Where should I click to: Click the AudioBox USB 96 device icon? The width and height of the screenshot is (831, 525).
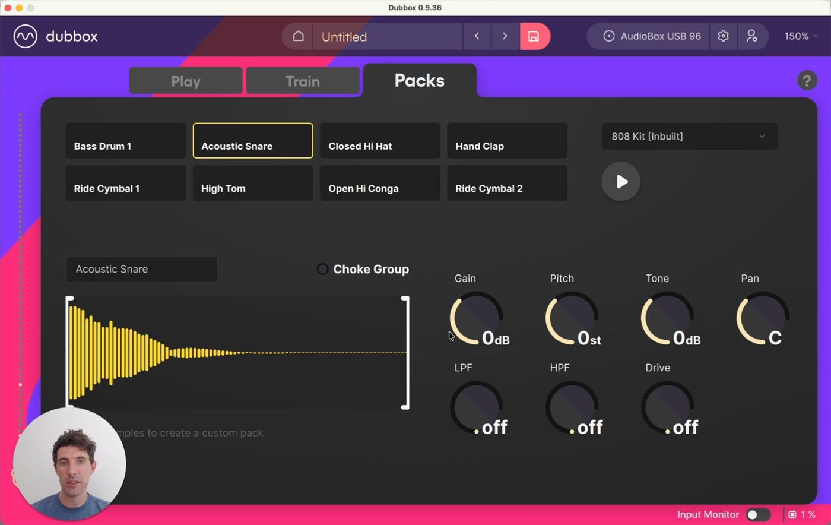608,36
